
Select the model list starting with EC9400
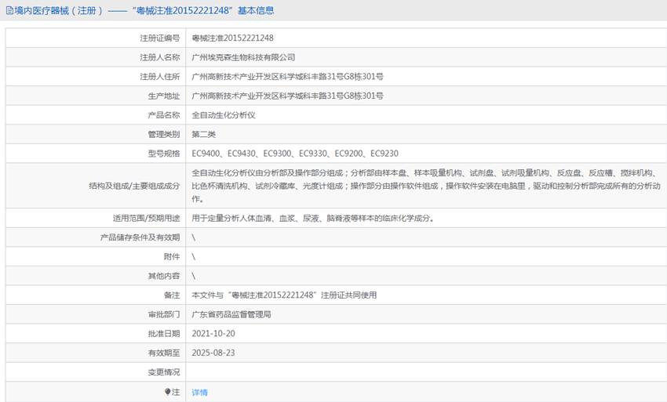(295, 154)
